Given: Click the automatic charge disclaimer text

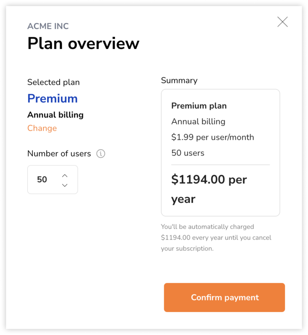Looking at the screenshot, I should 216,238.
